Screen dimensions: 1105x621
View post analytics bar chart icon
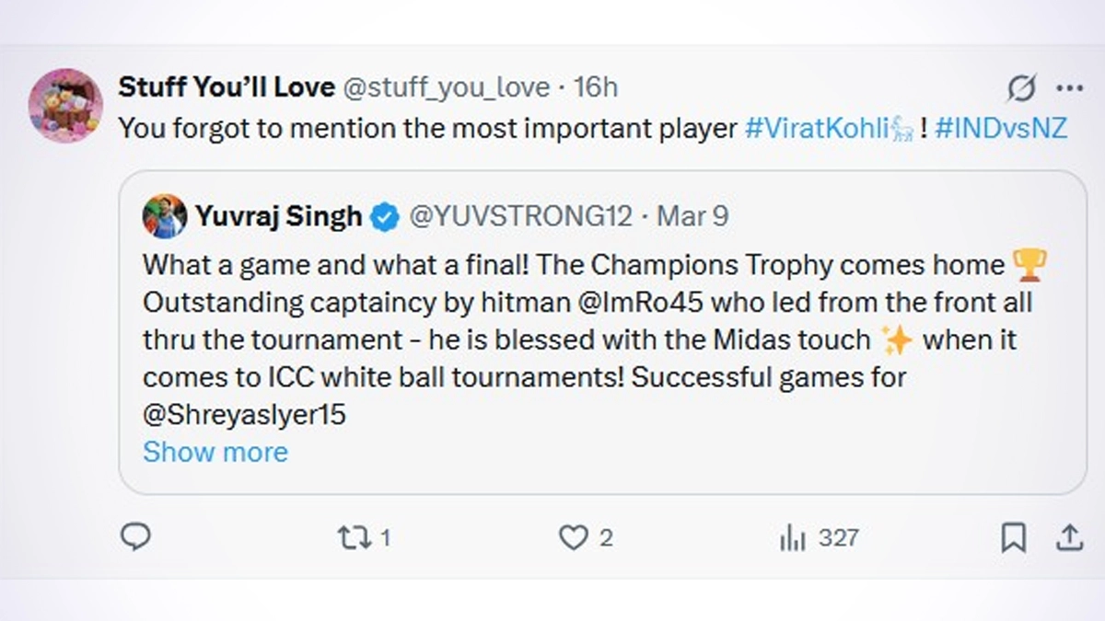793,537
